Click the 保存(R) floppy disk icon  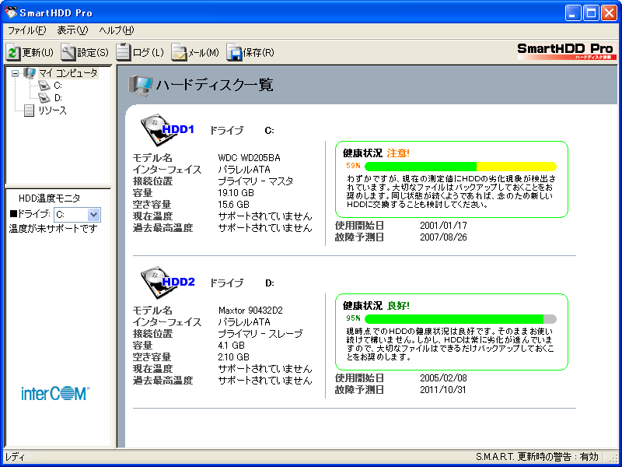point(234,53)
